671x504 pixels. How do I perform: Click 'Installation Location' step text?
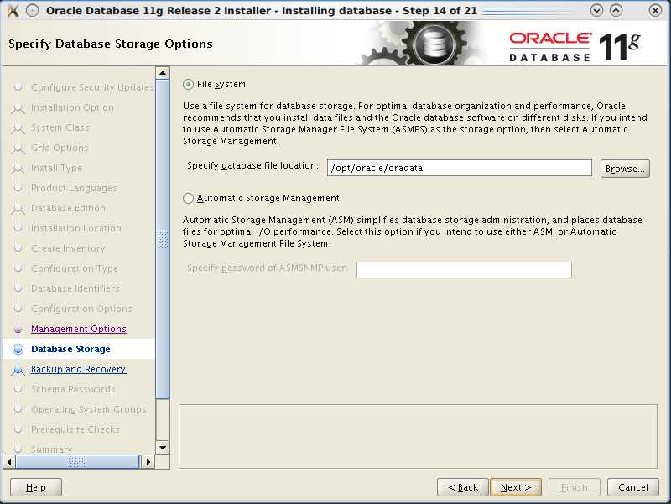click(76, 228)
